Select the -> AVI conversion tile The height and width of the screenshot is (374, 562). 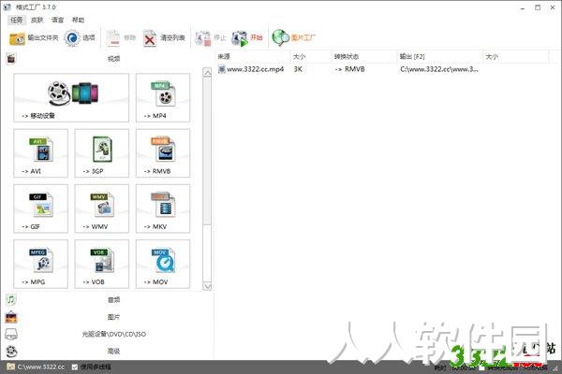click(x=40, y=153)
